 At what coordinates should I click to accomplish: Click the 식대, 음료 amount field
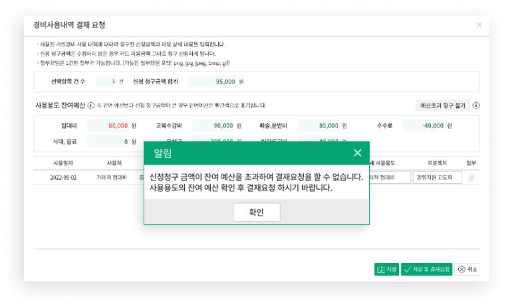click(108, 141)
